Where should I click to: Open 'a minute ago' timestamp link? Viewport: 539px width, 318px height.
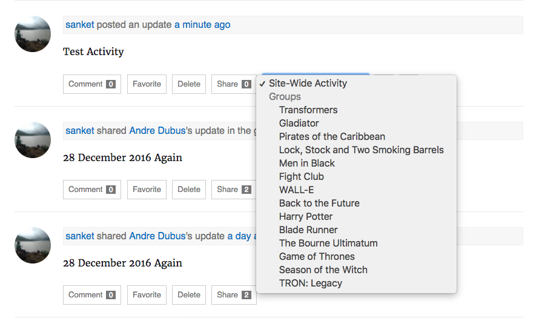pos(202,25)
